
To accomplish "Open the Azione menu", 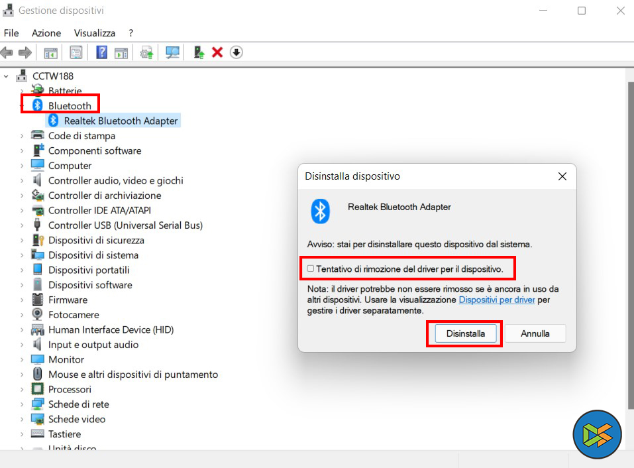I will pos(46,32).
